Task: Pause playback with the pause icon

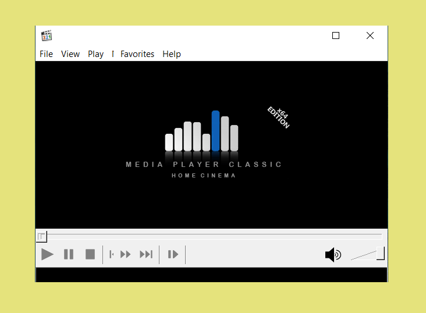Action: pos(69,255)
